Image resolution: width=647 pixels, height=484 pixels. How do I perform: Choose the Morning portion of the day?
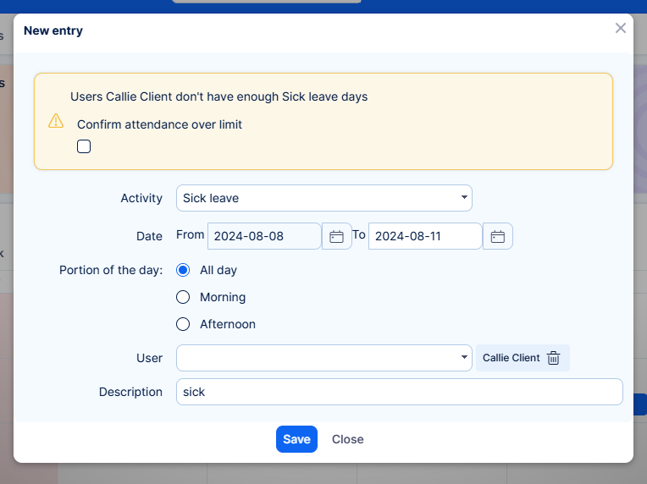point(182,297)
